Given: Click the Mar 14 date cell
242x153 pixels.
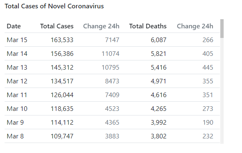Looking at the screenshot, I should [x=17, y=54].
